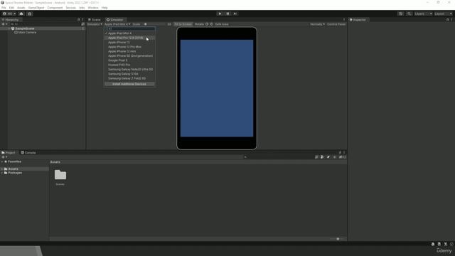Image resolution: width=455 pixels, height=256 pixels.
Task: Open the Simulator panel options menu
Action: 344,20
